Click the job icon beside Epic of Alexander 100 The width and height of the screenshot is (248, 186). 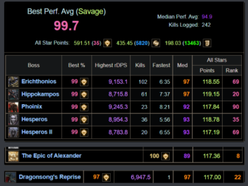[x=166, y=156]
